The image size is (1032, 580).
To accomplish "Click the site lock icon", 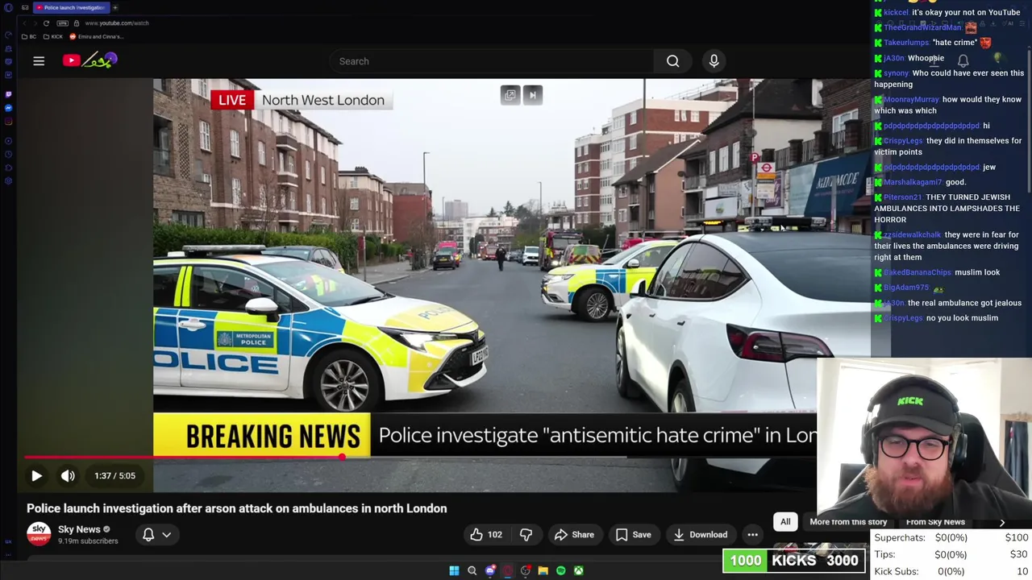I will [x=77, y=23].
